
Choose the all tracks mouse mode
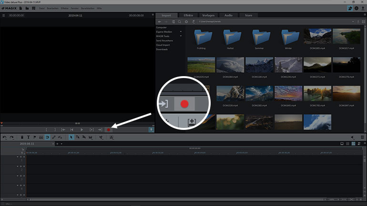(84, 137)
